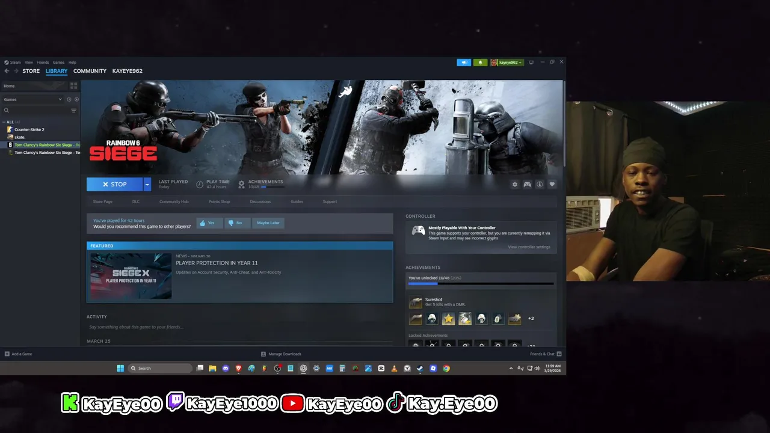Expand the launch options arrow beside STOP
The width and height of the screenshot is (770, 433).
point(147,185)
